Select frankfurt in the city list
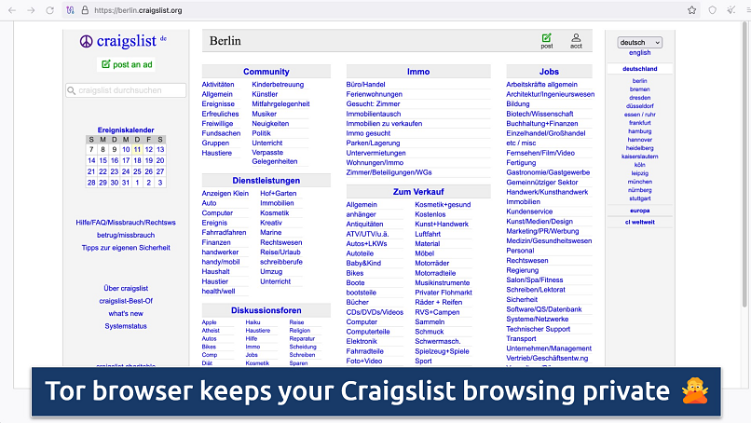Image resolution: width=751 pixels, height=423 pixels. (x=639, y=123)
